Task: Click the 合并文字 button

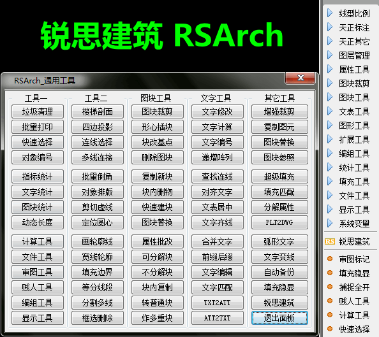Action: point(218,241)
